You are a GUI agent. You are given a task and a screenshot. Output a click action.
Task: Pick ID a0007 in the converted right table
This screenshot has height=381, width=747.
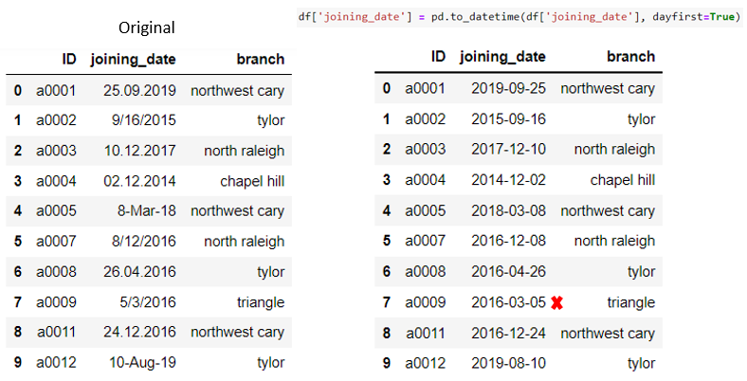click(426, 241)
